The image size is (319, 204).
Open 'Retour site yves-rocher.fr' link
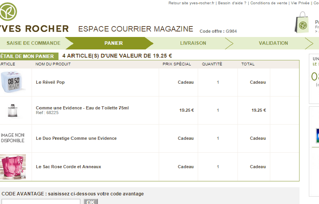coord(191,3)
